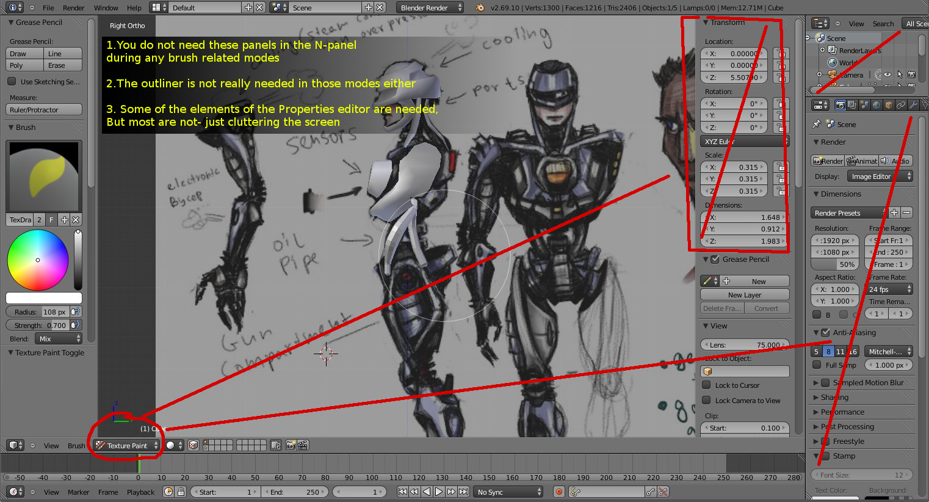This screenshot has width=929, height=502.
Task: Toggle strength pressure sensitivity icon
Action: (x=76, y=326)
